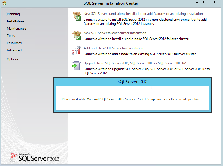The width and height of the screenshot is (223, 166).
Task: Click the Add node tools icon
Action: 77,50
